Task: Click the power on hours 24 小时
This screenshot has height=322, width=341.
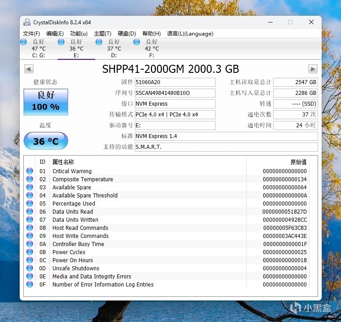Action: point(296,125)
